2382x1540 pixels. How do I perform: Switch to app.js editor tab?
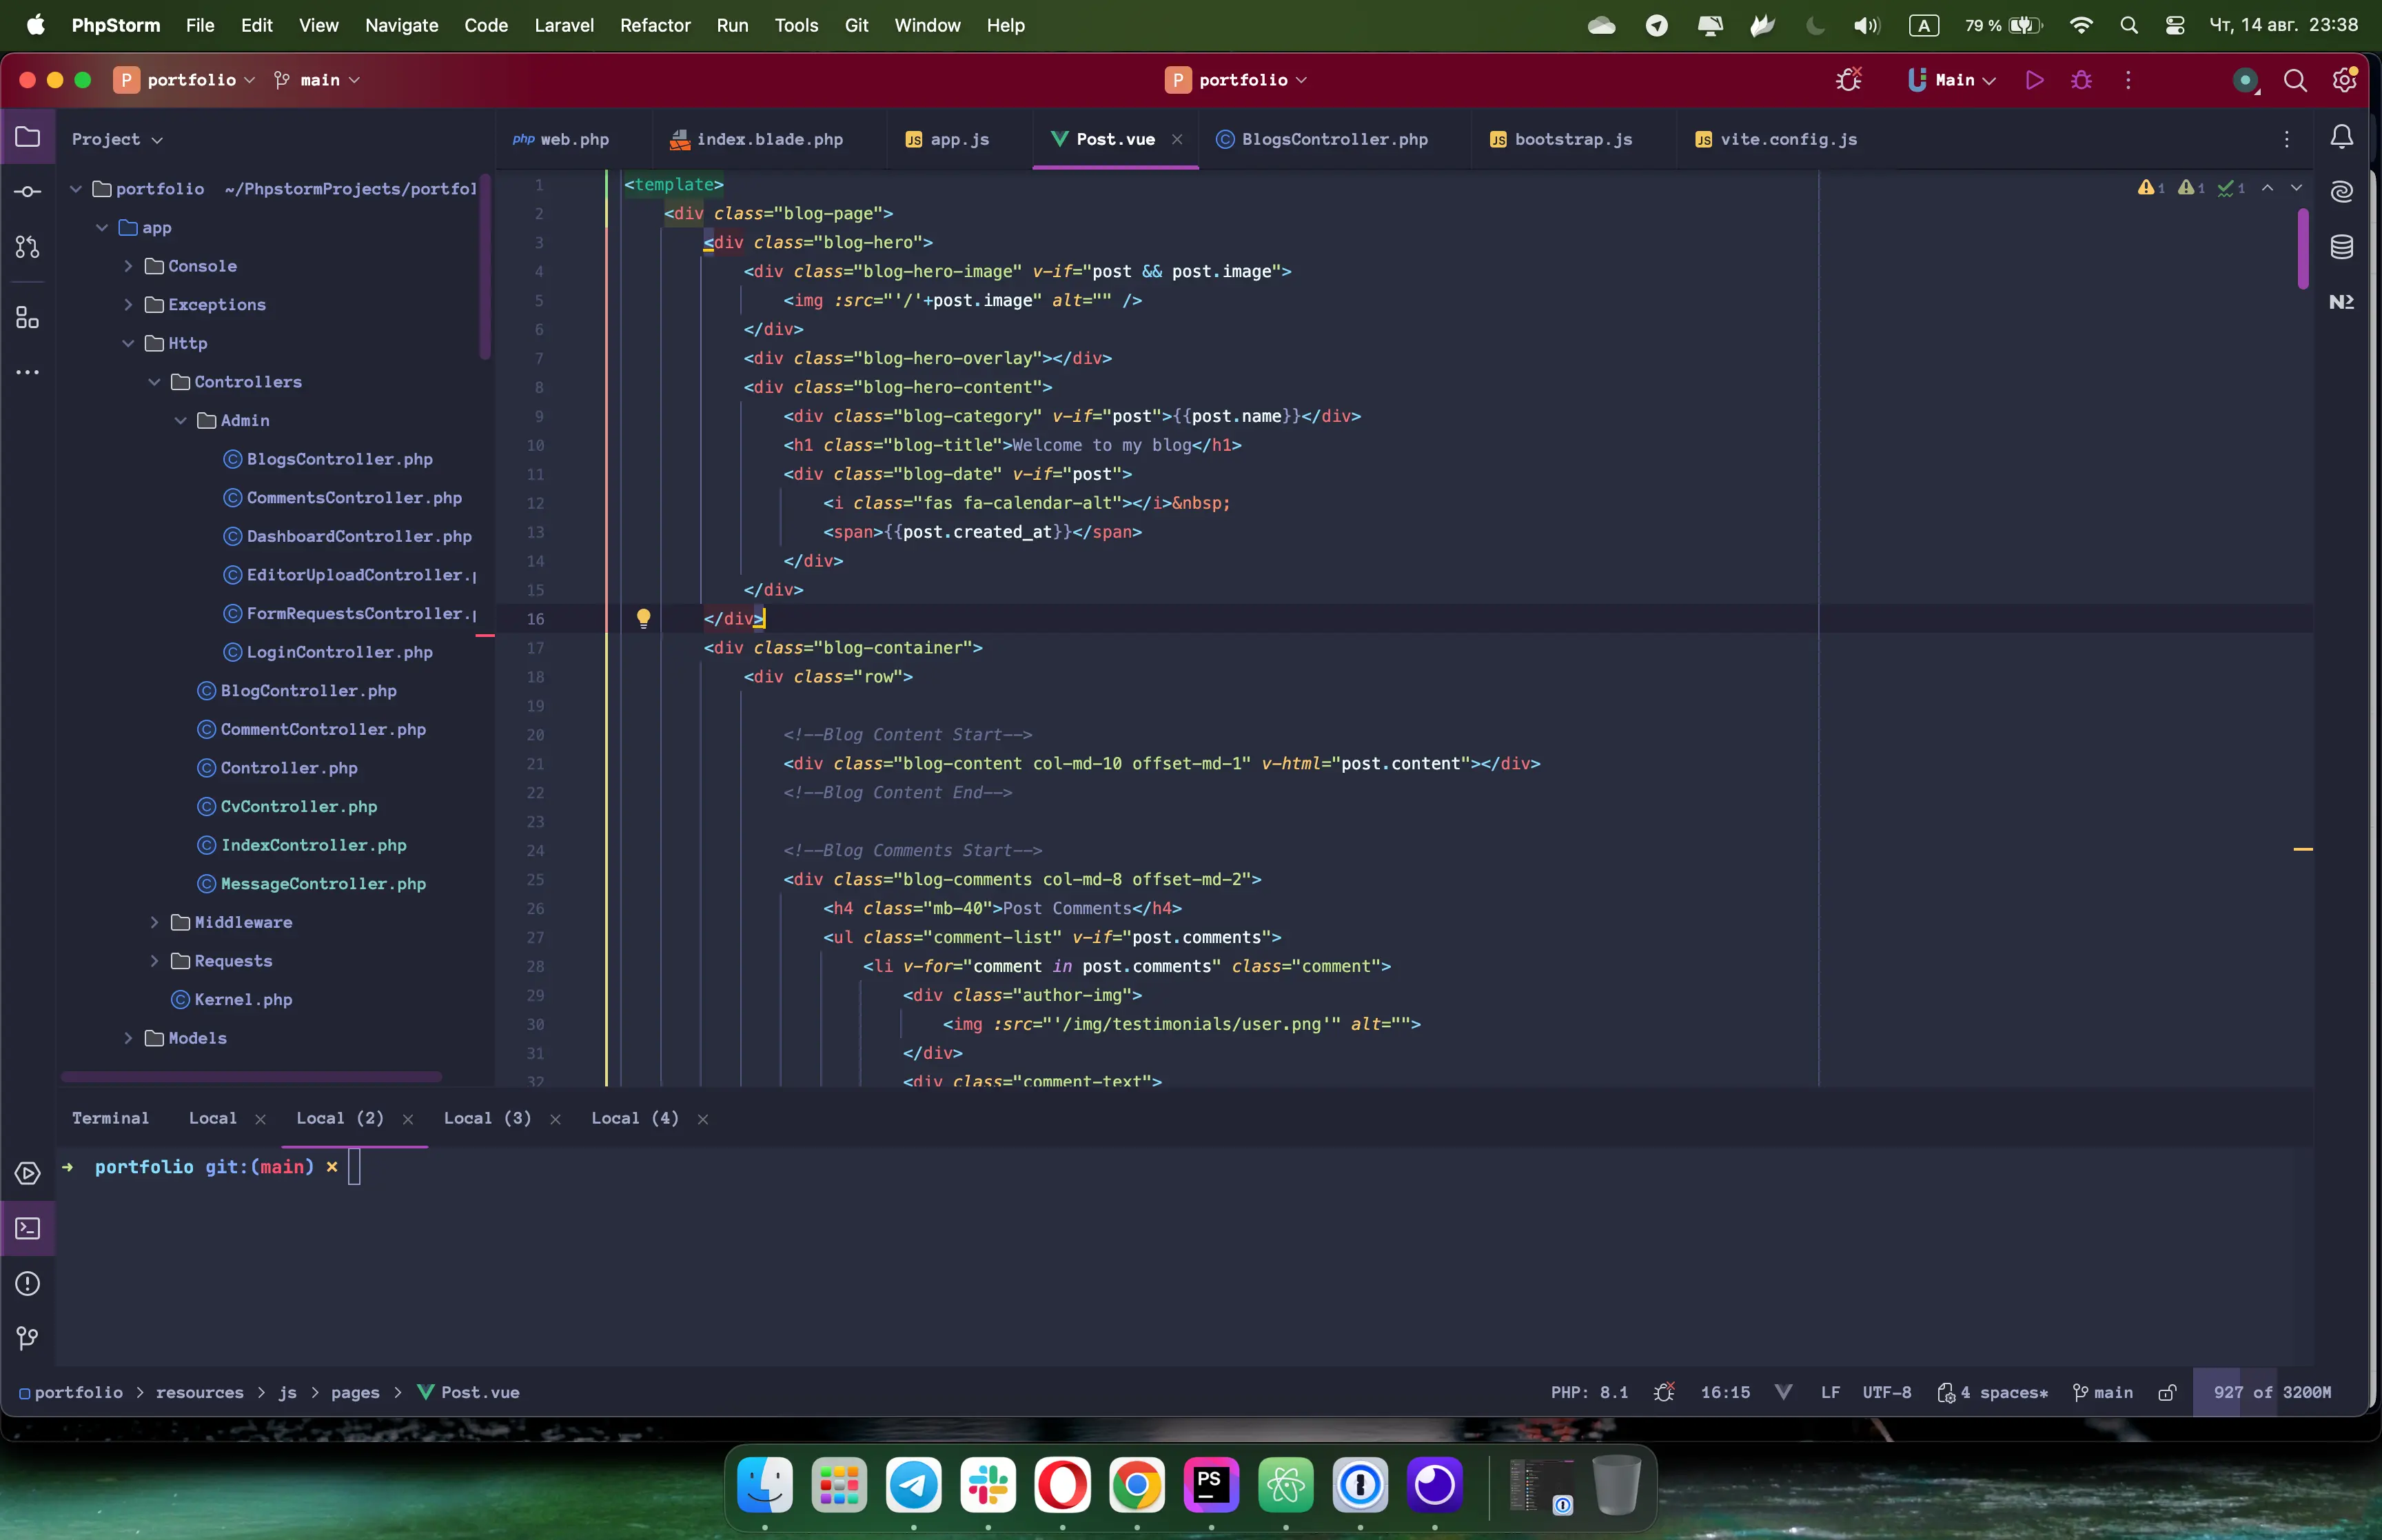coord(946,140)
